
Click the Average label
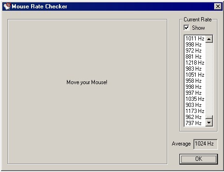click(181, 144)
